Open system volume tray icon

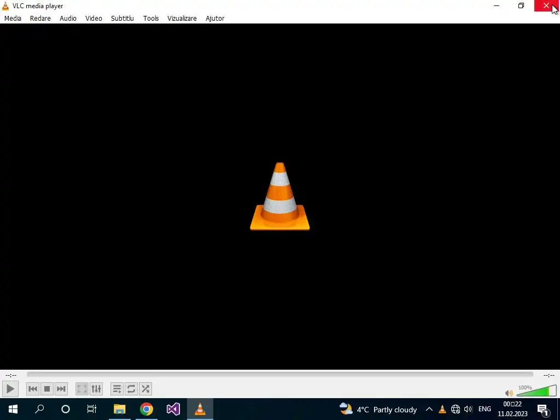click(468, 409)
